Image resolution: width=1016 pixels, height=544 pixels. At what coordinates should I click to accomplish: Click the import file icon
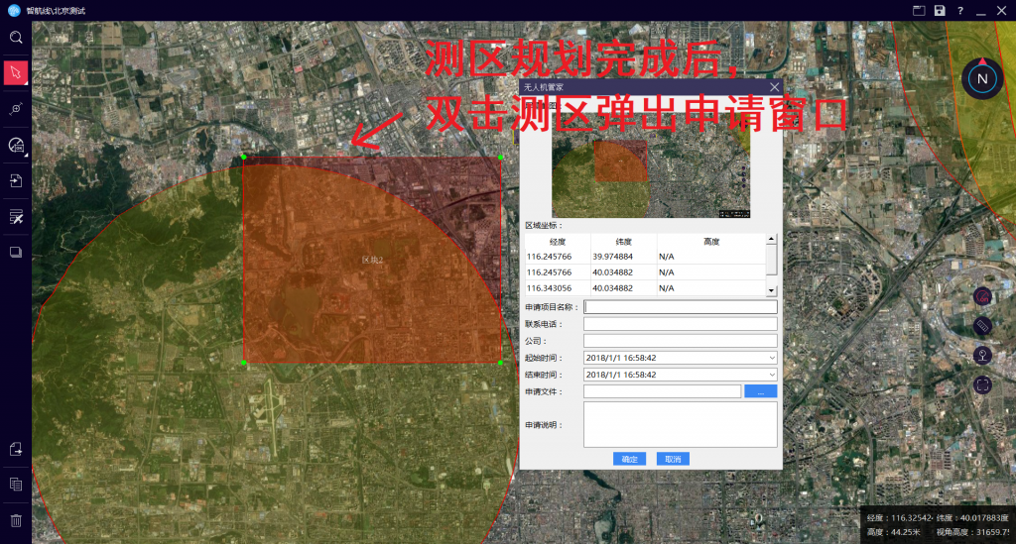tap(16, 180)
